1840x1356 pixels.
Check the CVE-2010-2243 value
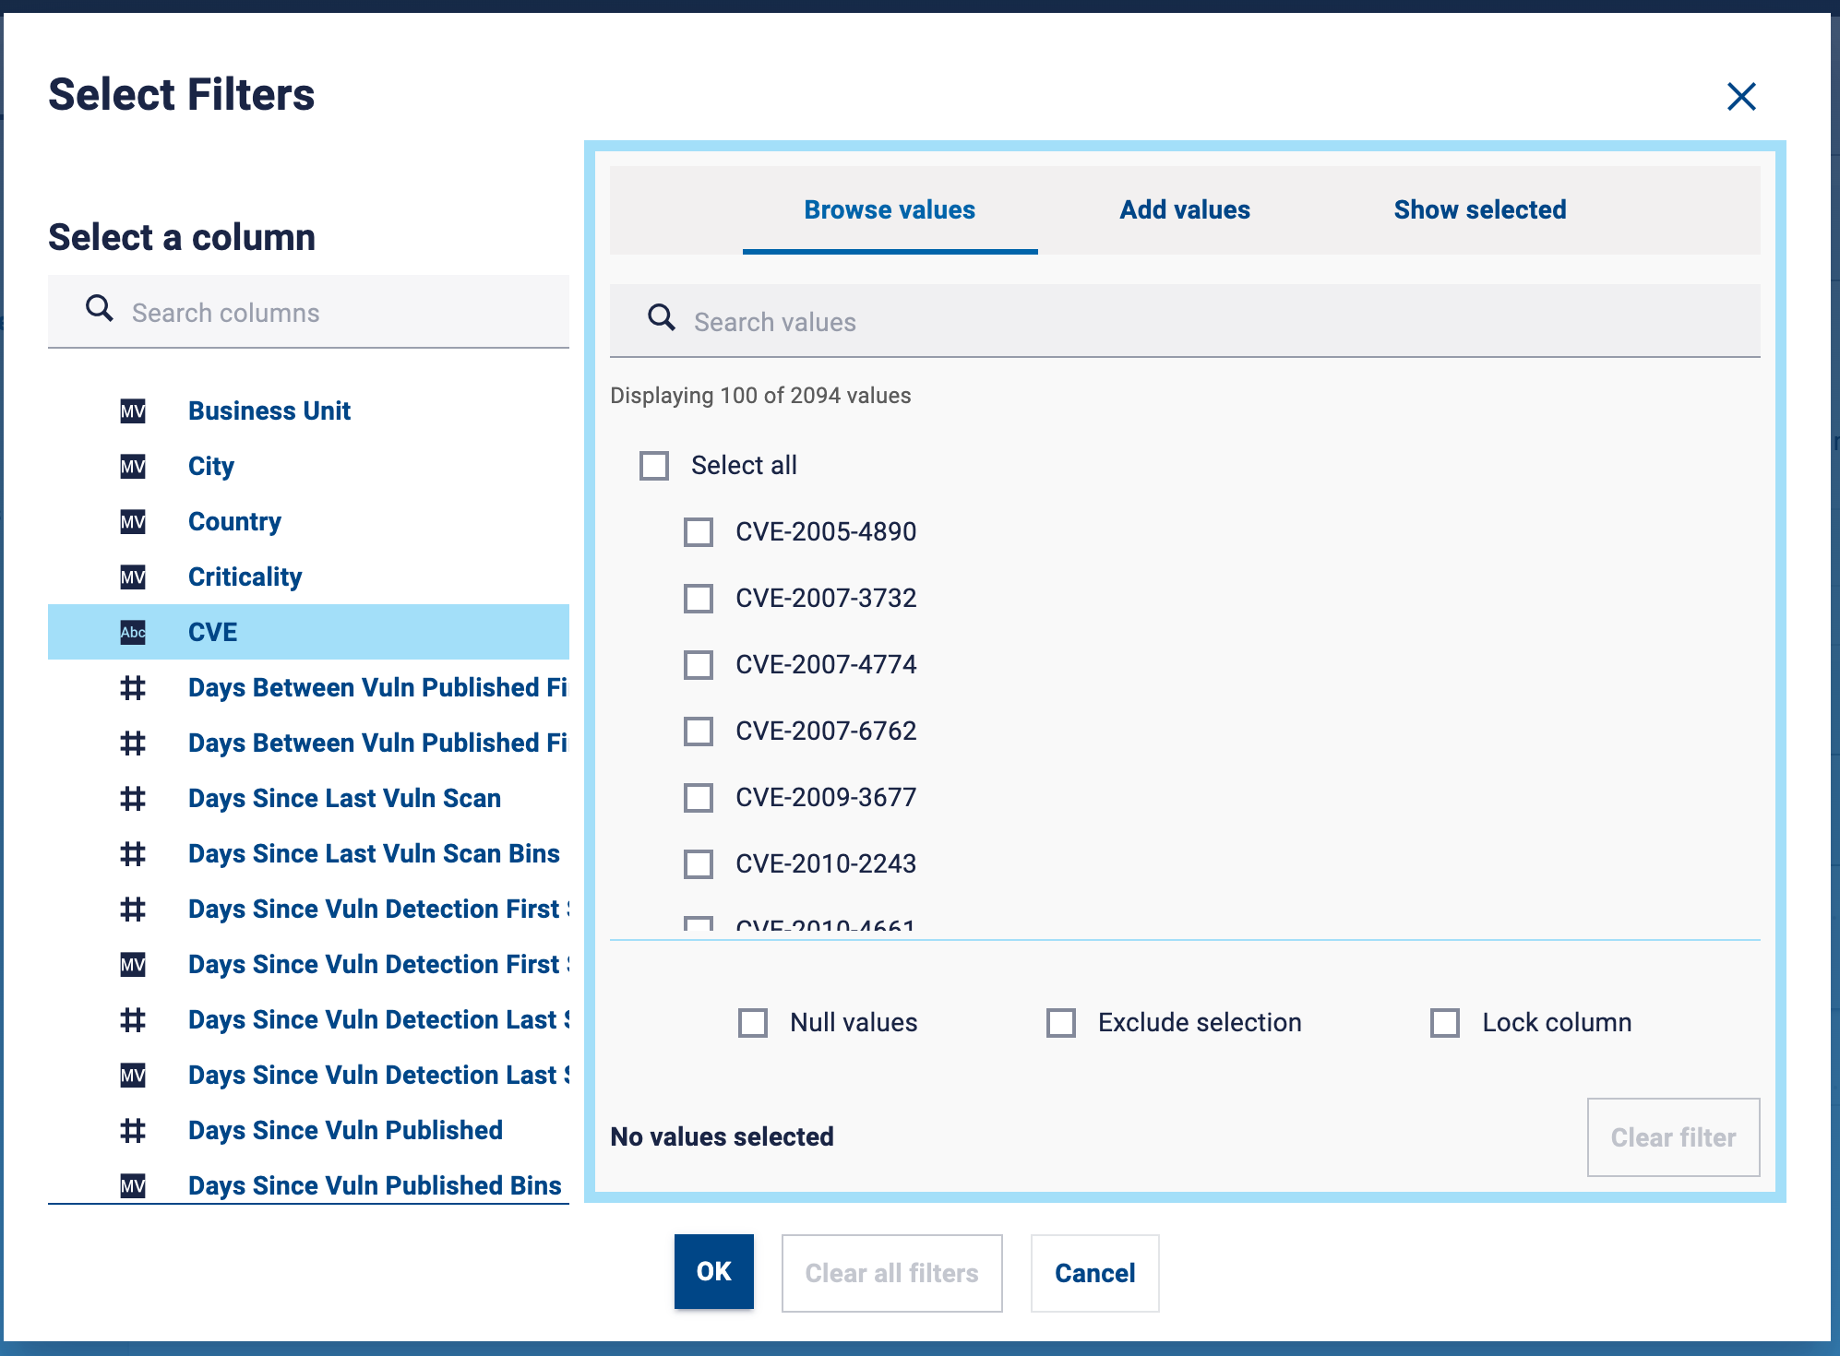pyautogui.click(x=699, y=864)
